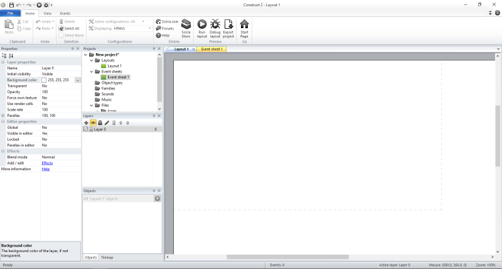
Task: Toggle the Layer 0 padlock icon
Action: [x=91, y=129]
